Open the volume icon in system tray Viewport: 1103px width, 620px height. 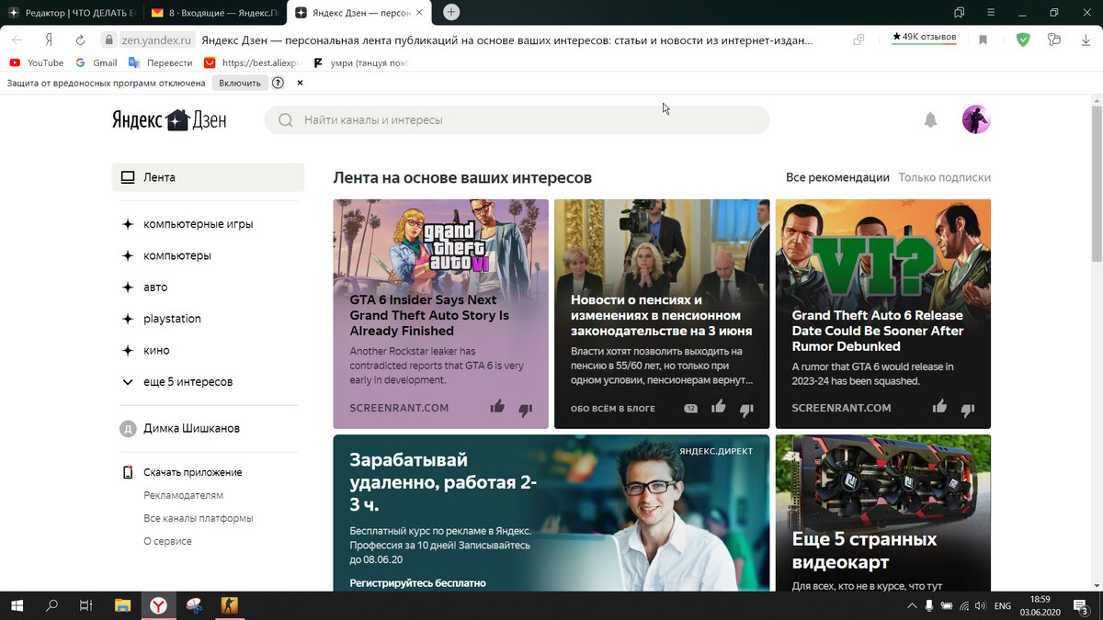click(x=982, y=605)
